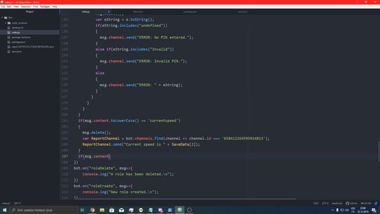The image size is (380, 214).
Task: Switch to the save.json editor tab
Action: (x=242, y=12)
